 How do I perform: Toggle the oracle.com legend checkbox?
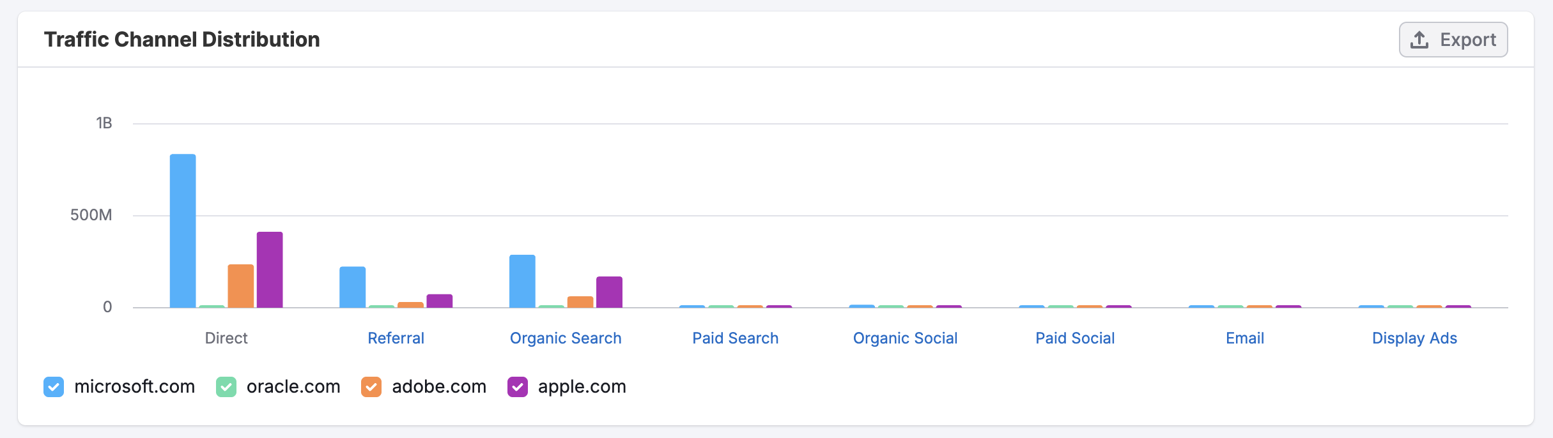click(x=226, y=387)
